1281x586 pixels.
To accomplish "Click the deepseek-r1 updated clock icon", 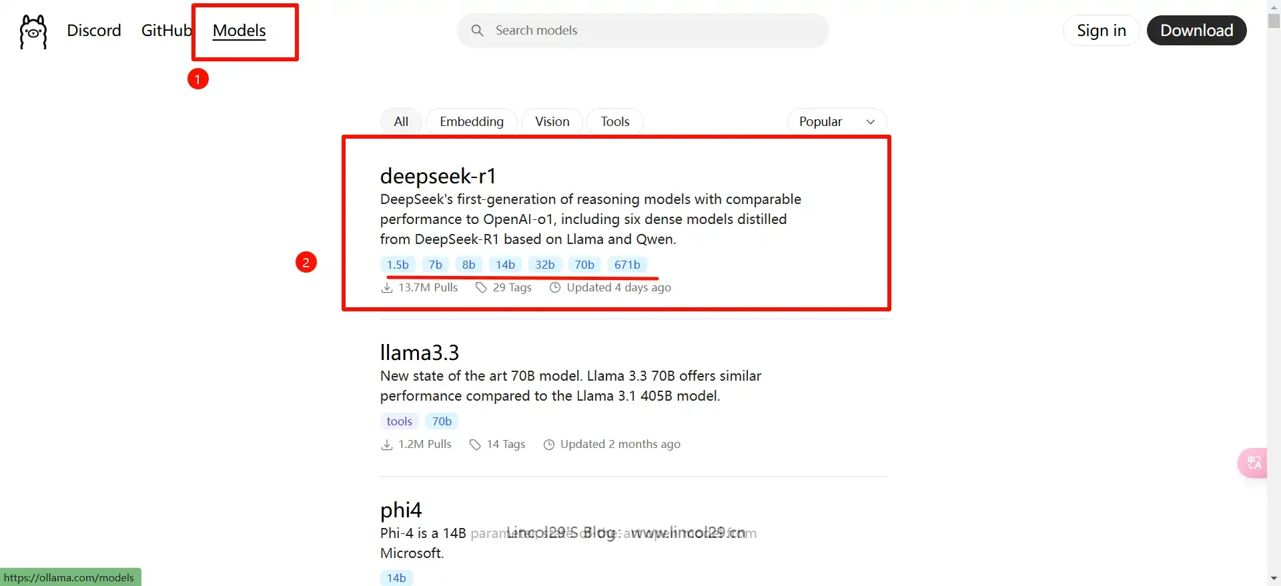I will [555, 287].
